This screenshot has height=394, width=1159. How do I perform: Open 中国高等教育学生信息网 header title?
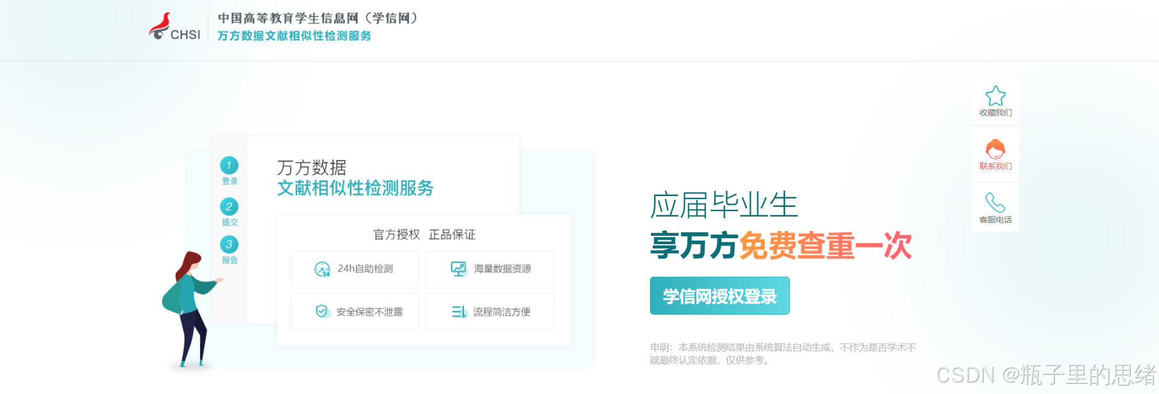point(318,18)
